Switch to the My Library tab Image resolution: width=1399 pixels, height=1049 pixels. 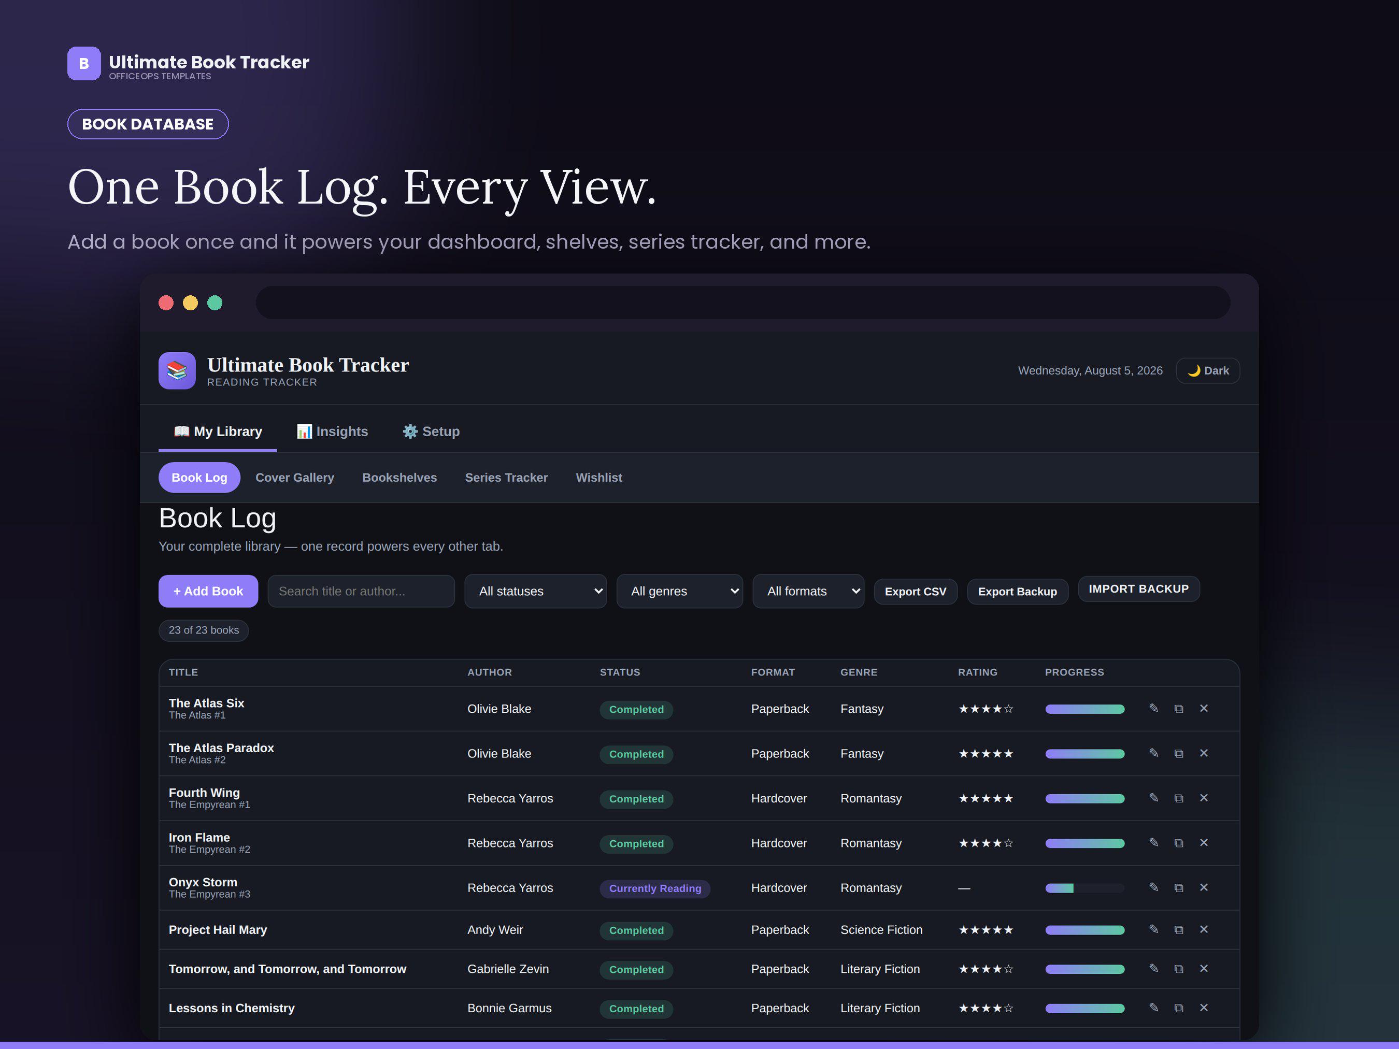(x=218, y=431)
